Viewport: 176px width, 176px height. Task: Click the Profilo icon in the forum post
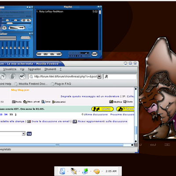click(14, 102)
